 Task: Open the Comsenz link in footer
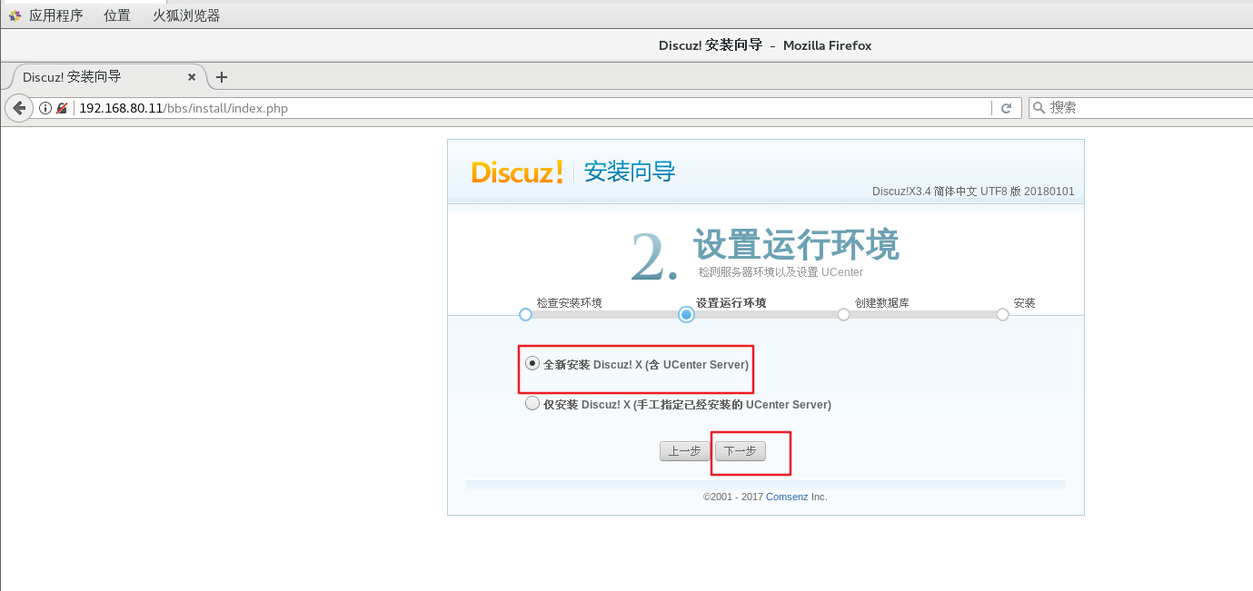pos(787,497)
